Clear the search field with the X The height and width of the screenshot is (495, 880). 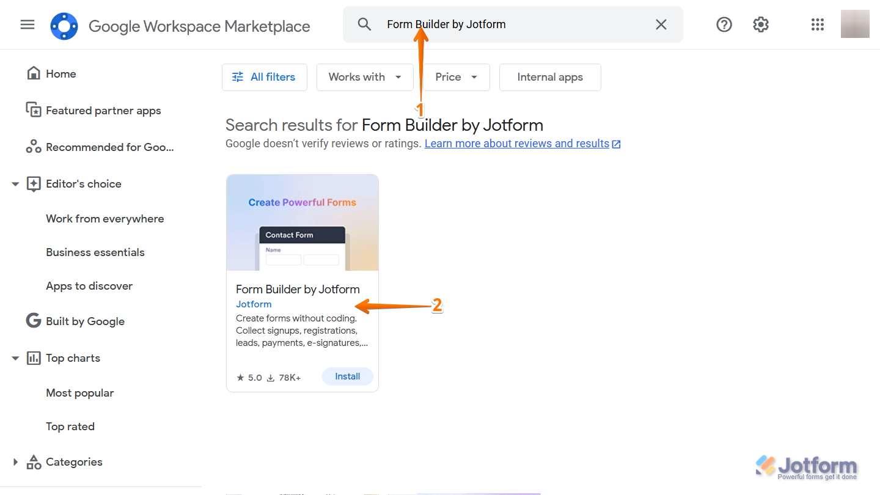[x=661, y=24]
